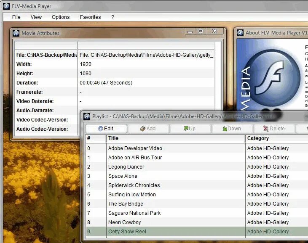The image size is (308, 243).
Task: Open the Favorites menu
Action: (x=90, y=17)
